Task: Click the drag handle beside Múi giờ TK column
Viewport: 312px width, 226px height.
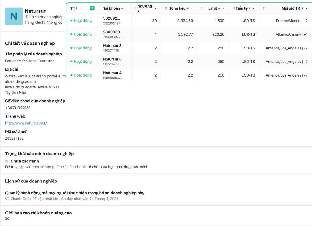Action: click(x=264, y=8)
